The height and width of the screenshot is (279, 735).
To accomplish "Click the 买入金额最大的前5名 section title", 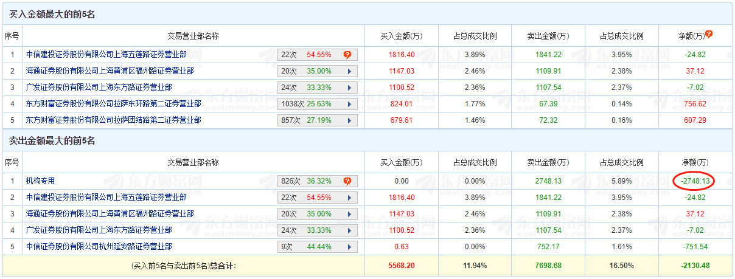I will [x=52, y=14].
